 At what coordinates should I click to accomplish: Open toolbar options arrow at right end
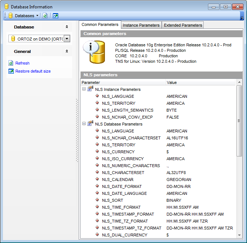click(242, 18)
